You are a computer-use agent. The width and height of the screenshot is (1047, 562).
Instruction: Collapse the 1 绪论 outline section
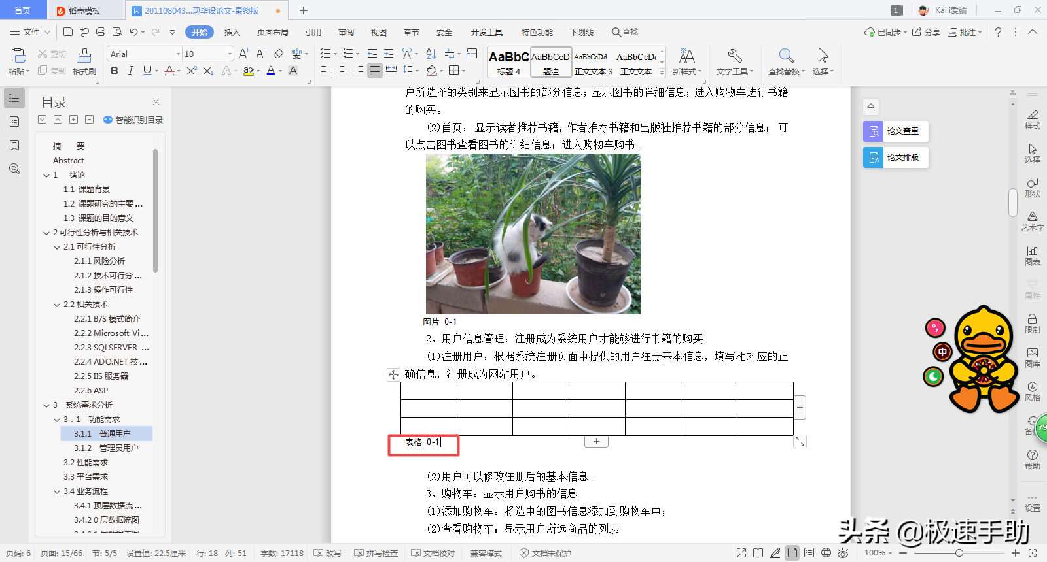pos(46,175)
